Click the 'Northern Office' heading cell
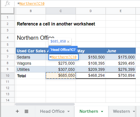The height and width of the screenshot is (117, 140). (31, 38)
